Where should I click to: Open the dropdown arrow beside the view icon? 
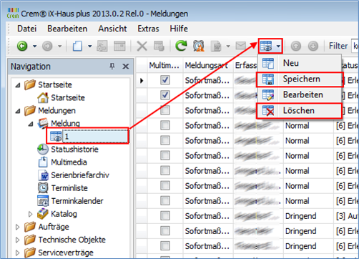click(x=278, y=46)
